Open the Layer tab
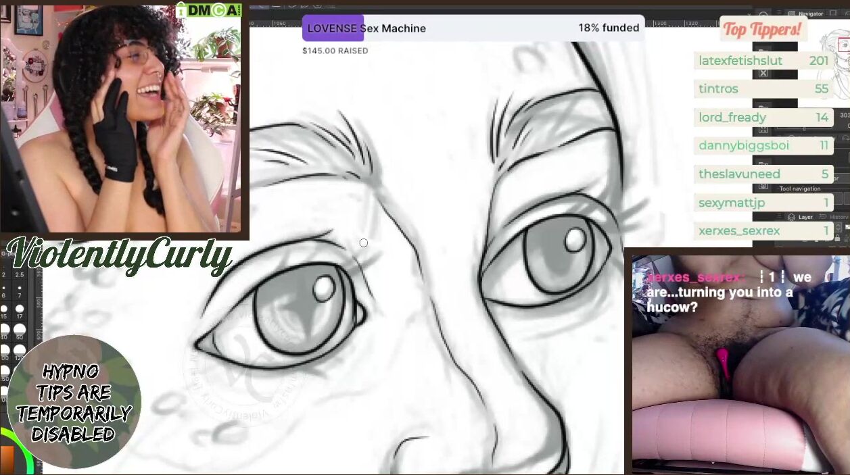Viewport: 850px width, 475px height. point(805,218)
